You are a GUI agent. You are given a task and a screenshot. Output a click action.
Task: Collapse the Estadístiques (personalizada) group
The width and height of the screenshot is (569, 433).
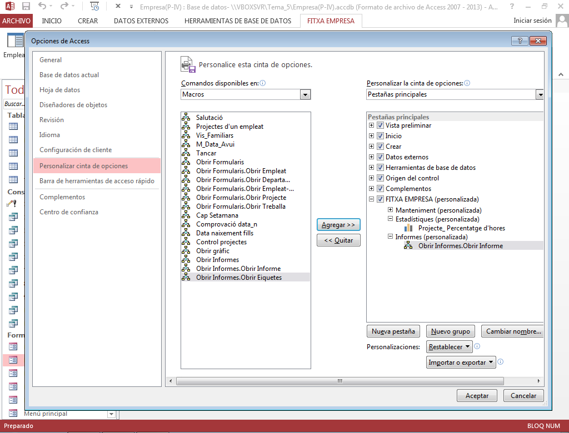tap(391, 219)
